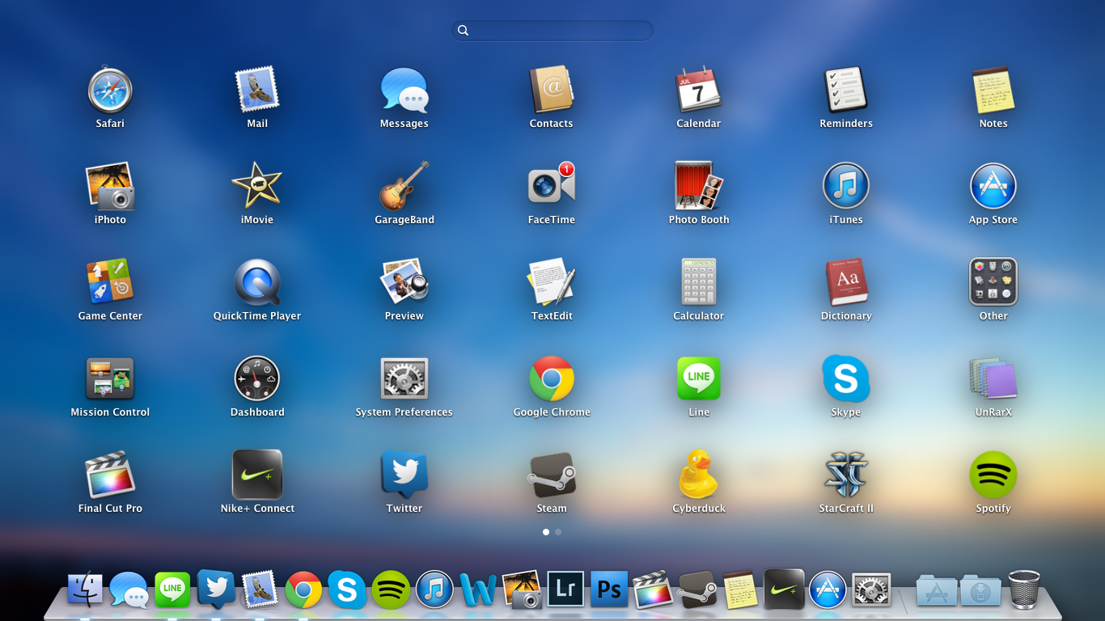The width and height of the screenshot is (1105, 621).
Task: Open Messages in the Launchpad grid
Action: point(404,90)
